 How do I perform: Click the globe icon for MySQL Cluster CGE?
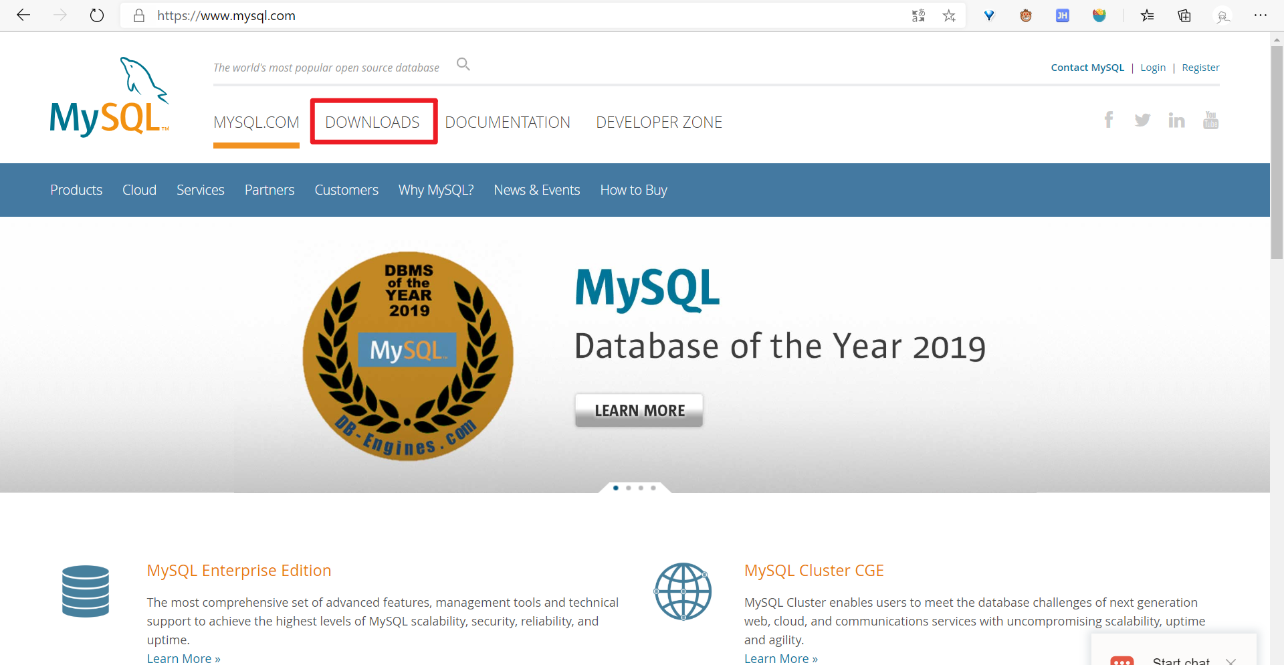pyautogui.click(x=683, y=591)
